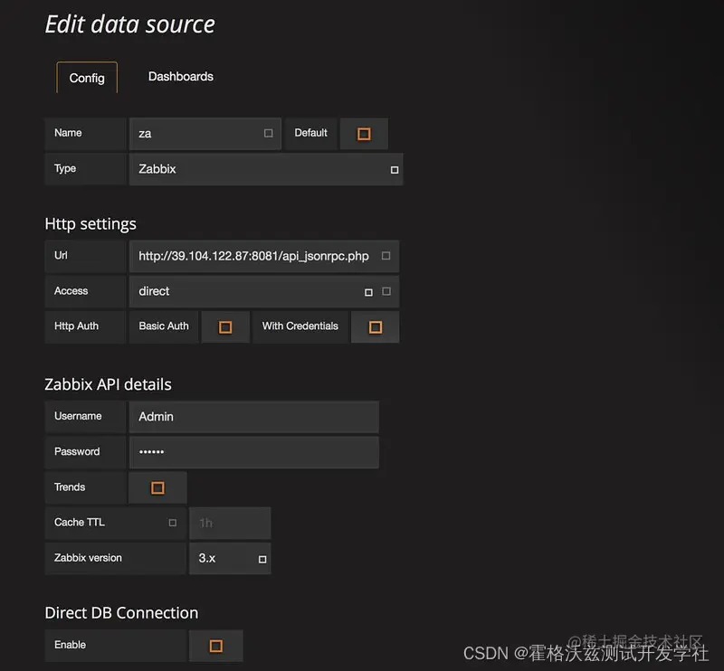Switch to the Config tab

(x=87, y=78)
